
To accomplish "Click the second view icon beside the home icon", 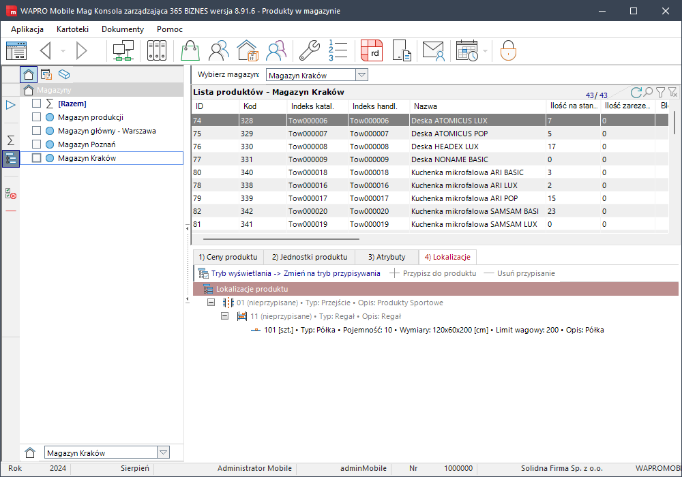I will click(46, 75).
